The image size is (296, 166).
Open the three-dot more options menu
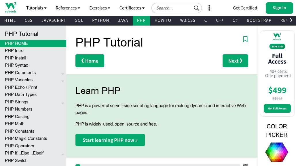[x=209, y=8]
